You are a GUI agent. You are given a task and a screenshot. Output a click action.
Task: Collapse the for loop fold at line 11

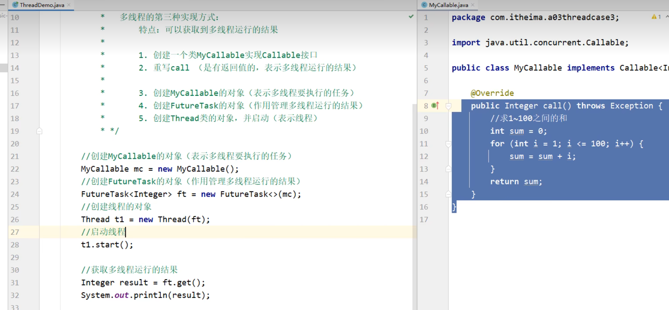449,144
